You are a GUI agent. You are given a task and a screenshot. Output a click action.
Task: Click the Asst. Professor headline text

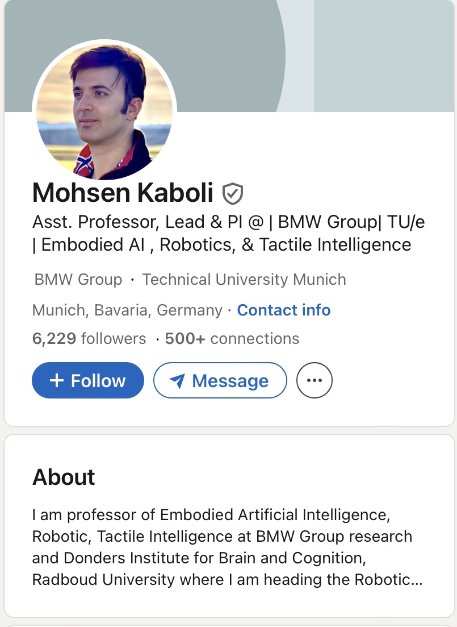coord(228,222)
